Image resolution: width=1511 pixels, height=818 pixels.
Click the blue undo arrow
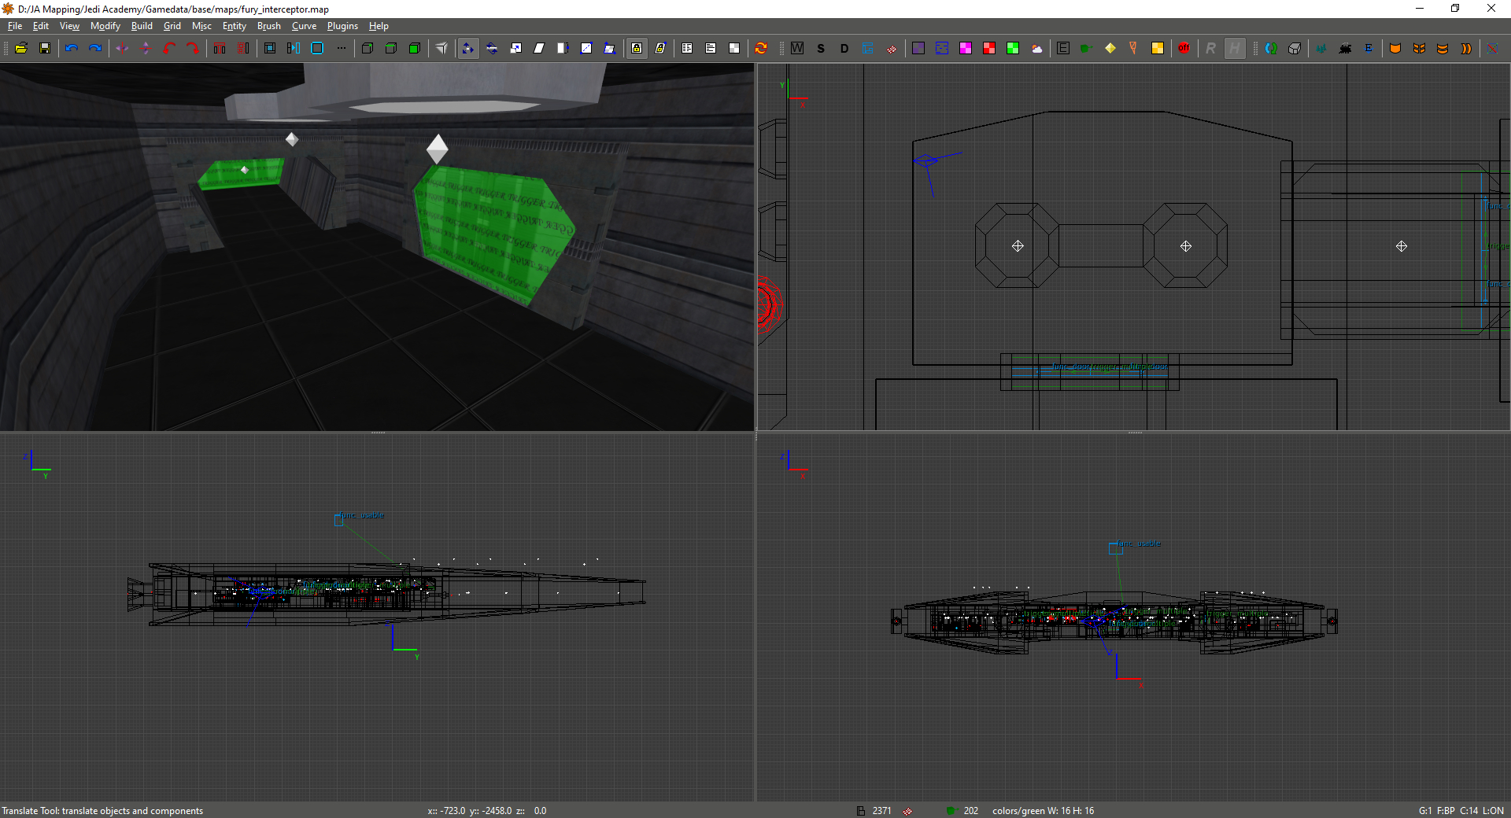pos(72,48)
